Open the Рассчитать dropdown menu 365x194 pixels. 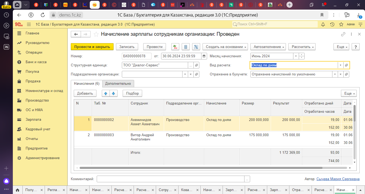tap(302, 47)
